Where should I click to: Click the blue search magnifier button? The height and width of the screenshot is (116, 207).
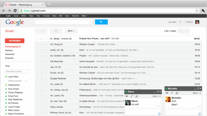[101, 22]
